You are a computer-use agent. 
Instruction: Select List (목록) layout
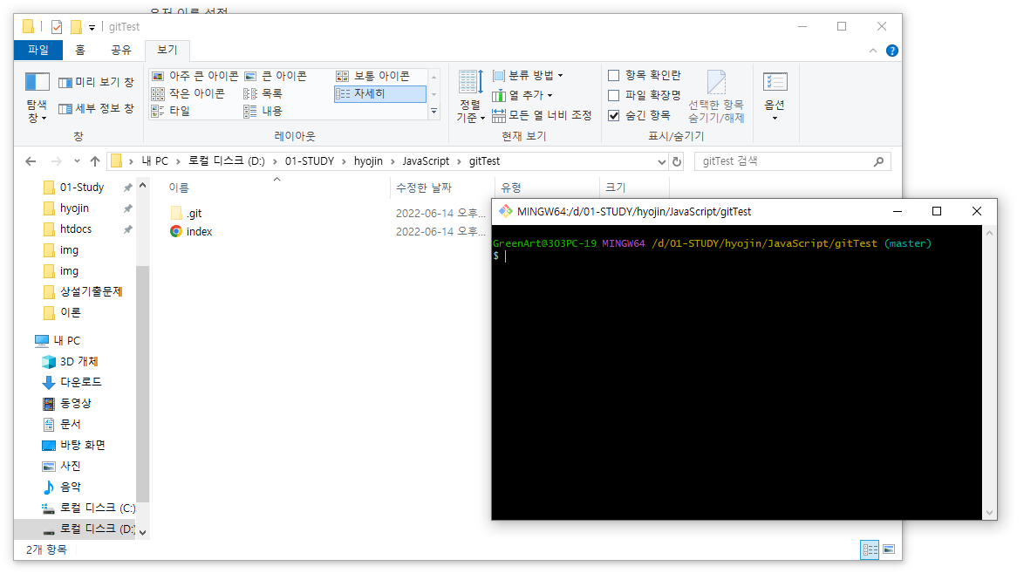[263, 93]
